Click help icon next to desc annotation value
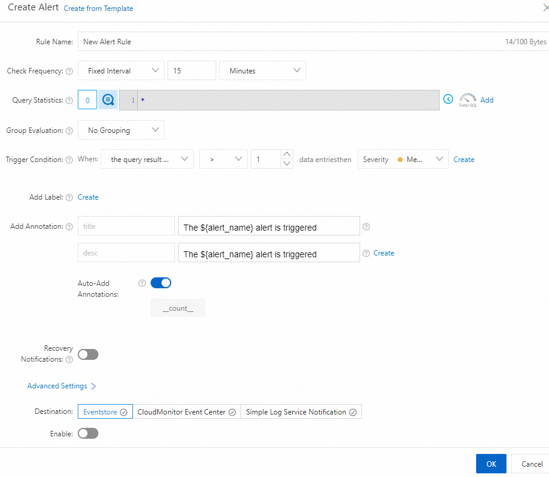The width and height of the screenshot is (549, 477). pos(366,253)
